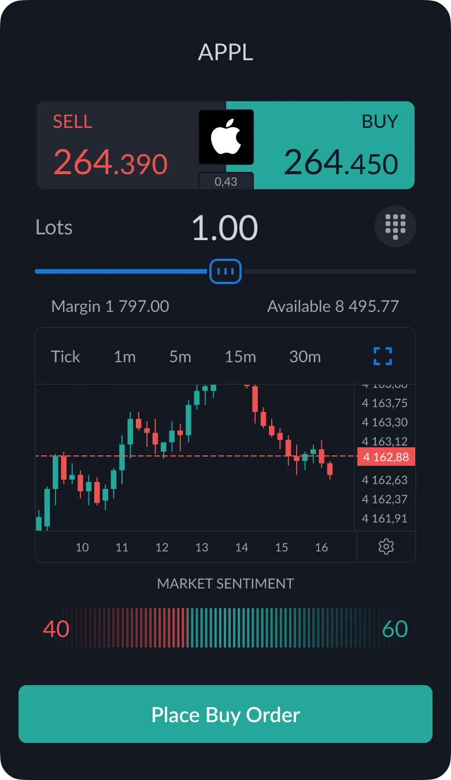Tap the Apple logo icon
451x780 pixels.
tap(226, 137)
